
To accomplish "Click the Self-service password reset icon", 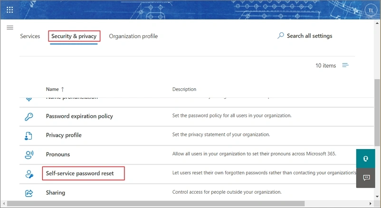I will click(x=29, y=174).
